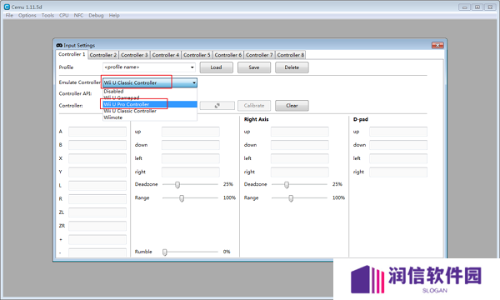Click the Cemu app icon in title bar
Screen dimensions: 500x300
pos(7,7)
